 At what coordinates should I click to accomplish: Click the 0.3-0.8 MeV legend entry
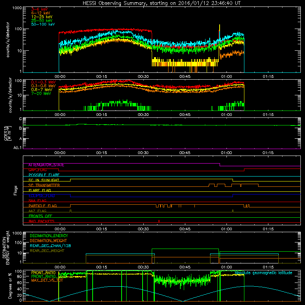tap(43, 86)
